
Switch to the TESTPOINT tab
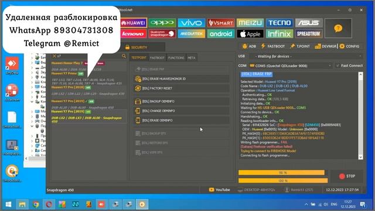(139, 57)
